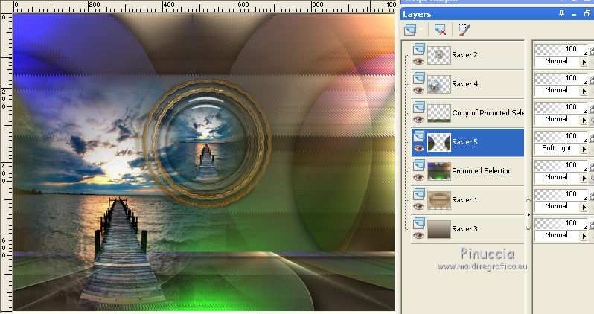Select Raster 3 layer thumbnail
594x314 pixels.
[439, 229]
